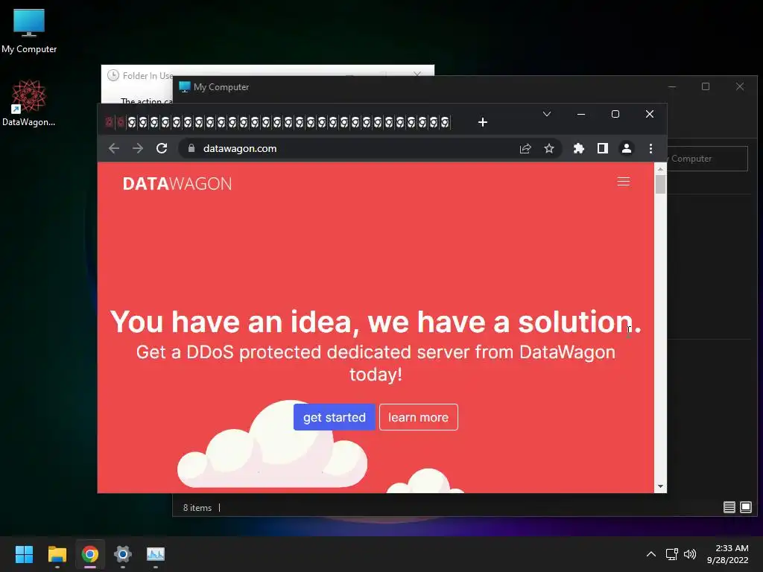Click volume speaker tray icon
The height and width of the screenshot is (572, 763).
click(x=690, y=554)
